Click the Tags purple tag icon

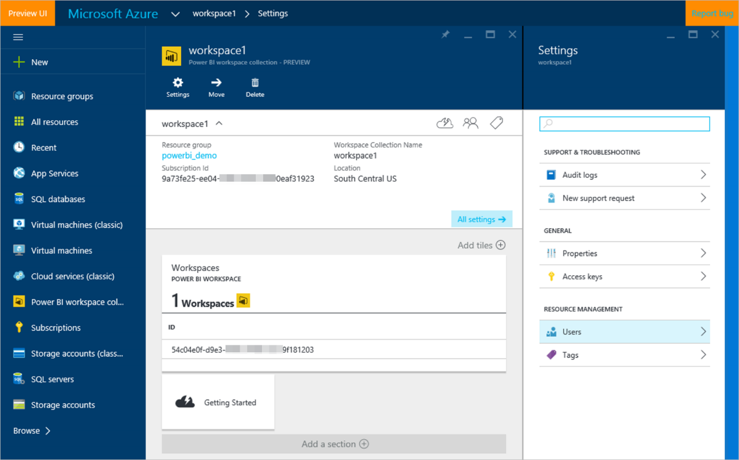[551, 355]
